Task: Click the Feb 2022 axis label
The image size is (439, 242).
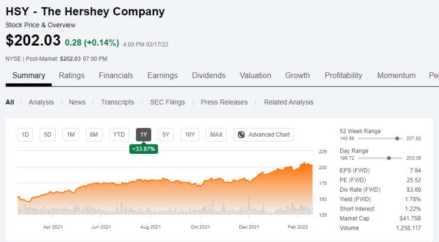Action: point(298,227)
